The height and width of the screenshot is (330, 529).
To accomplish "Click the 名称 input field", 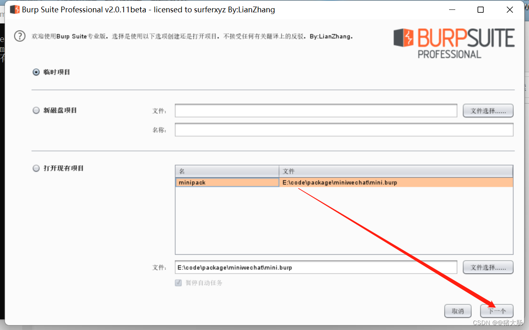I will click(344, 130).
